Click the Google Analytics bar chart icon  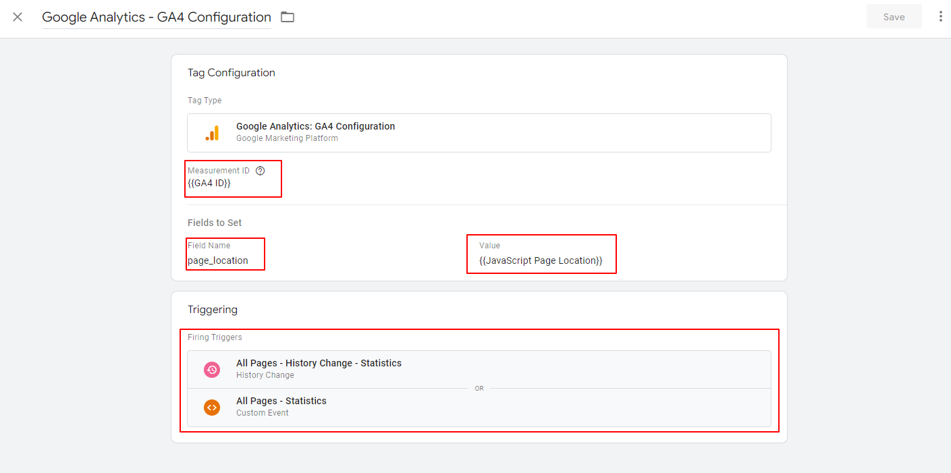(212, 133)
